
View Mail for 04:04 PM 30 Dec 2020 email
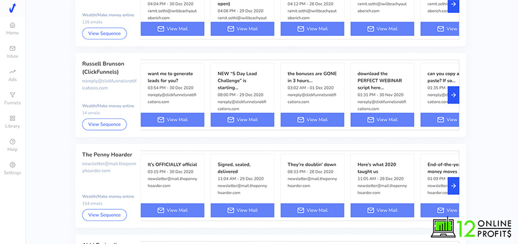172,29
